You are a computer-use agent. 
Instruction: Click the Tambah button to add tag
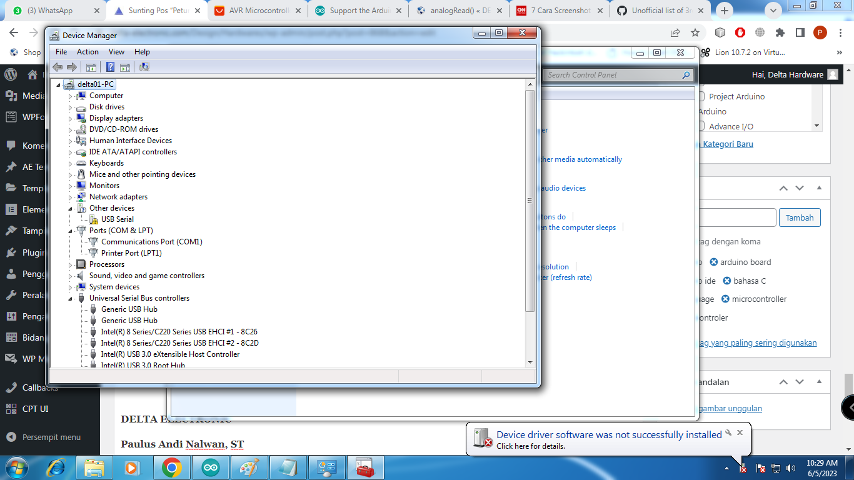[799, 217]
